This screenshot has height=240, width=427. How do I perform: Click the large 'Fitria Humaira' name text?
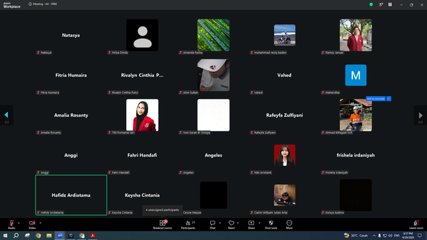click(x=71, y=75)
